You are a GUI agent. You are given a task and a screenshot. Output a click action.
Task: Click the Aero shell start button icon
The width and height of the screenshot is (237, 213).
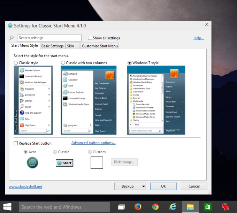pyautogui.click(x=32, y=162)
